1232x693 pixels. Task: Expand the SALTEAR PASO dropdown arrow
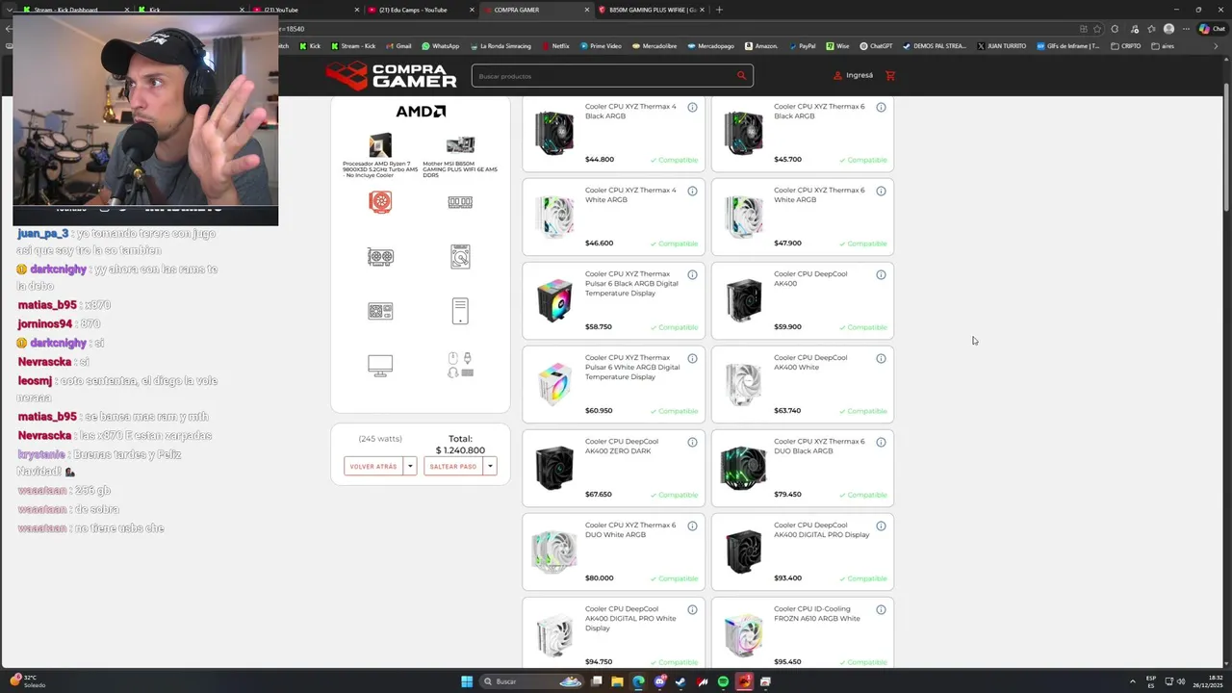click(490, 466)
